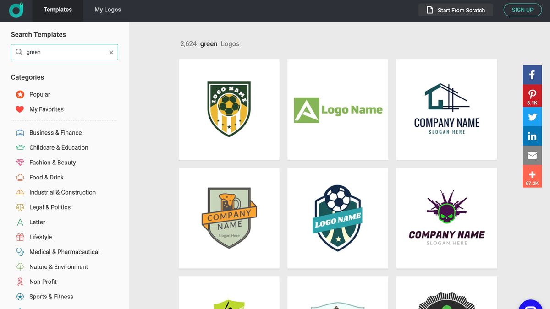This screenshot has height=309, width=550.
Task: Click the Letter A icon
Action: [x=20, y=222]
